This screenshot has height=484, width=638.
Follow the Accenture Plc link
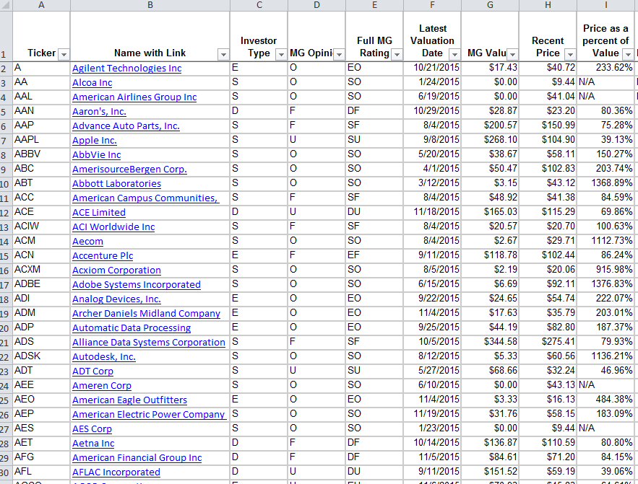[103, 256]
